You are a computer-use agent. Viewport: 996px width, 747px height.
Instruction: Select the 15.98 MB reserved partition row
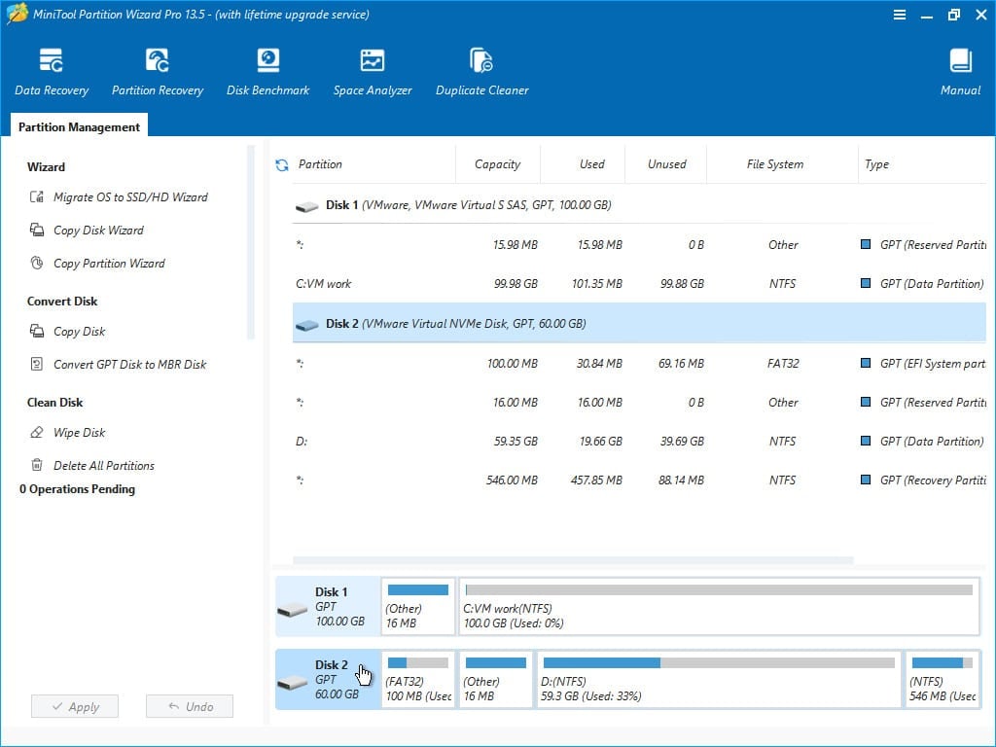(639, 244)
